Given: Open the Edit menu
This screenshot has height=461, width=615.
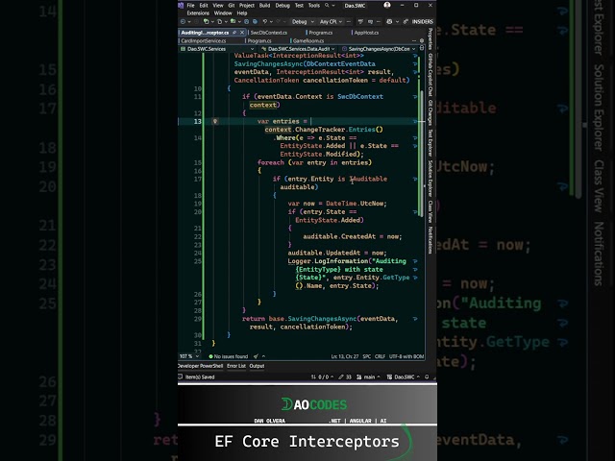Looking at the screenshot, I should [x=204, y=6].
